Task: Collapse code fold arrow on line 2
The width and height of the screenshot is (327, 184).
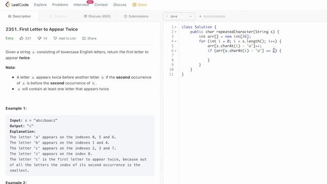Action: [176, 32]
